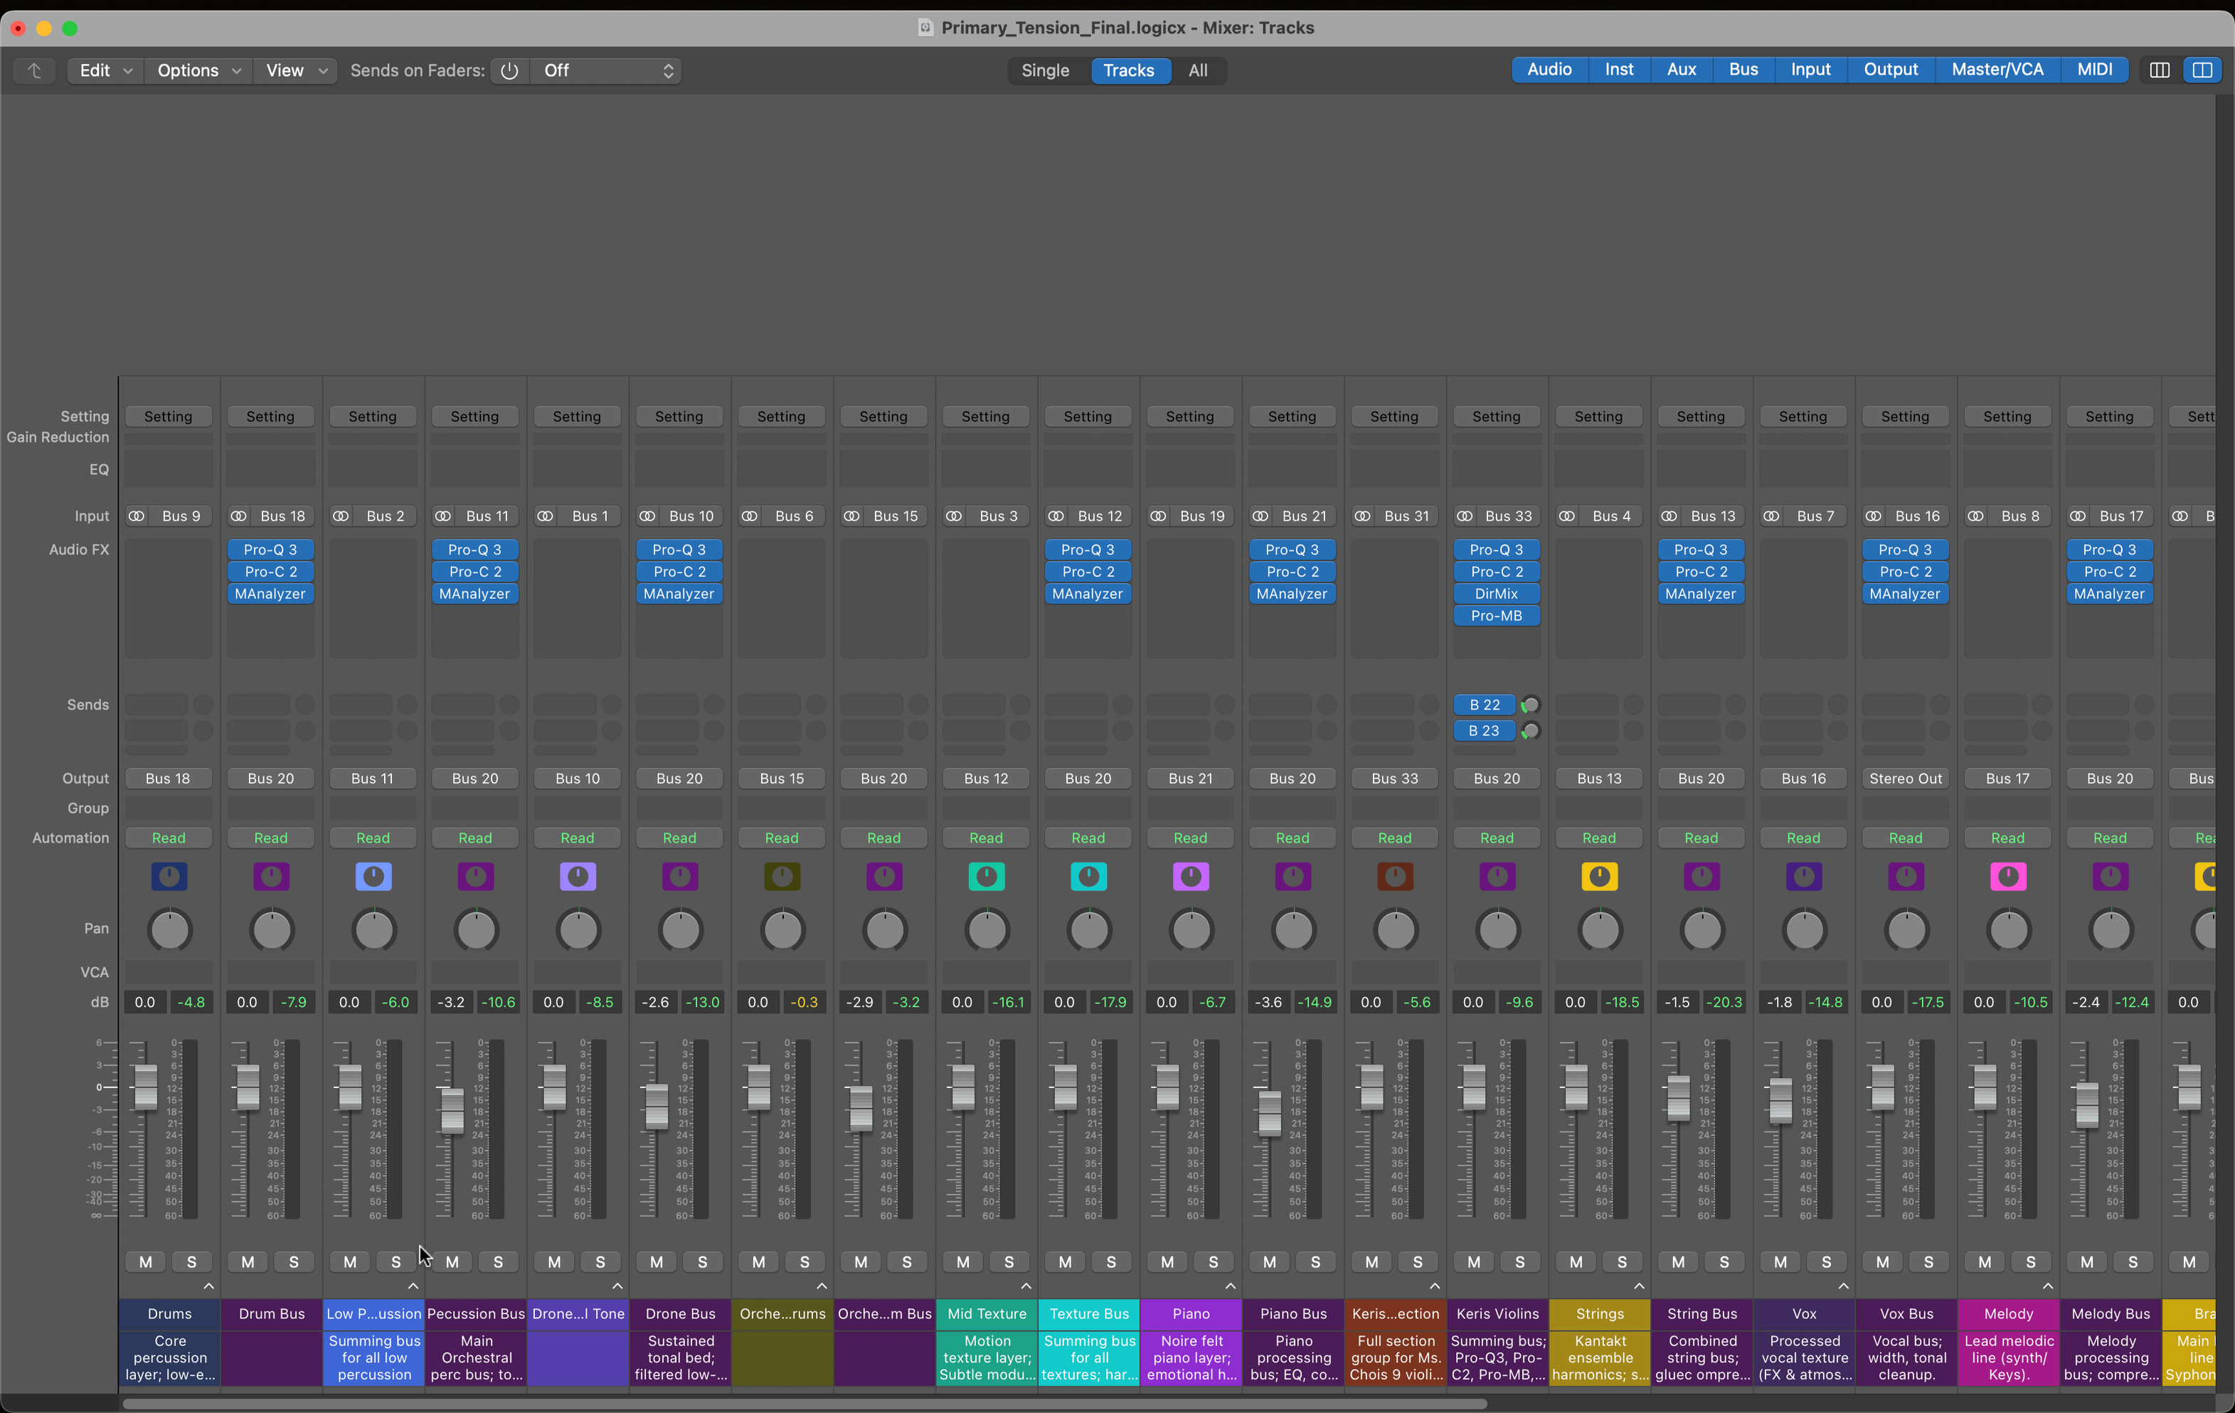Enable the Sends on Faders power button
The image size is (2235, 1413).
509,70
